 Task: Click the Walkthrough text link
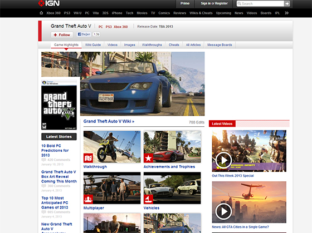[95, 167]
